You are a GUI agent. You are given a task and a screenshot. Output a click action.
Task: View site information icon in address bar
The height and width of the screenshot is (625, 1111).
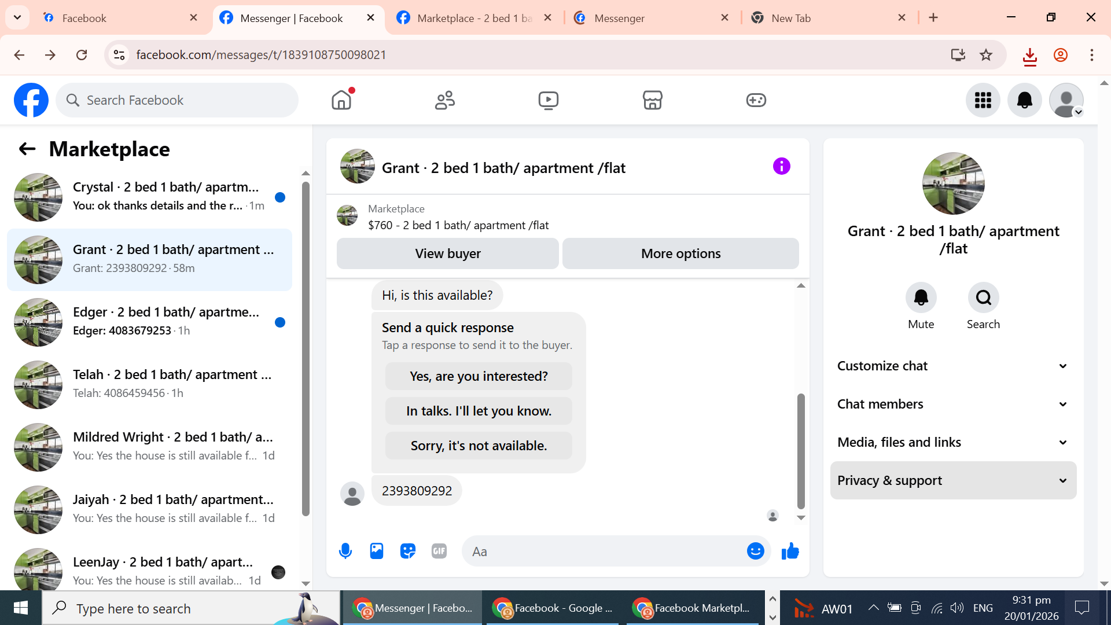coord(119,55)
